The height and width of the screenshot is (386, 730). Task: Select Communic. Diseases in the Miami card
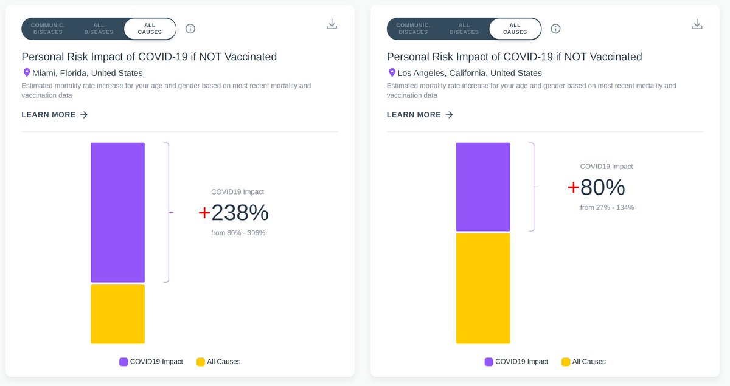(x=48, y=29)
